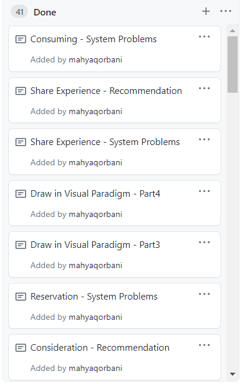Select the Draw in Visual Paradigm - Part3 card
Image resolution: width=240 pixels, height=384 pixels.
(x=115, y=254)
